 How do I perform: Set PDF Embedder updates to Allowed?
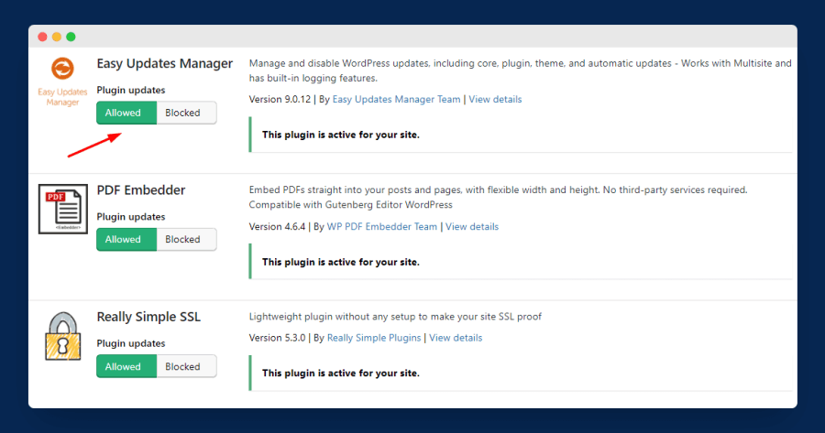pos(126,239)
